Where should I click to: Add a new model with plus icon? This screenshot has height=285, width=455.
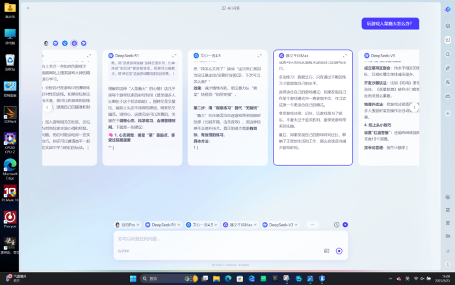coord(345,224)
